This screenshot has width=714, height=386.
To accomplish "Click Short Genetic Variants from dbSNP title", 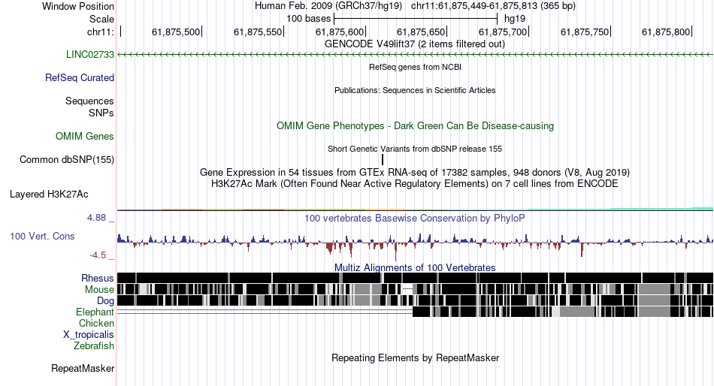I will (415, 149).
